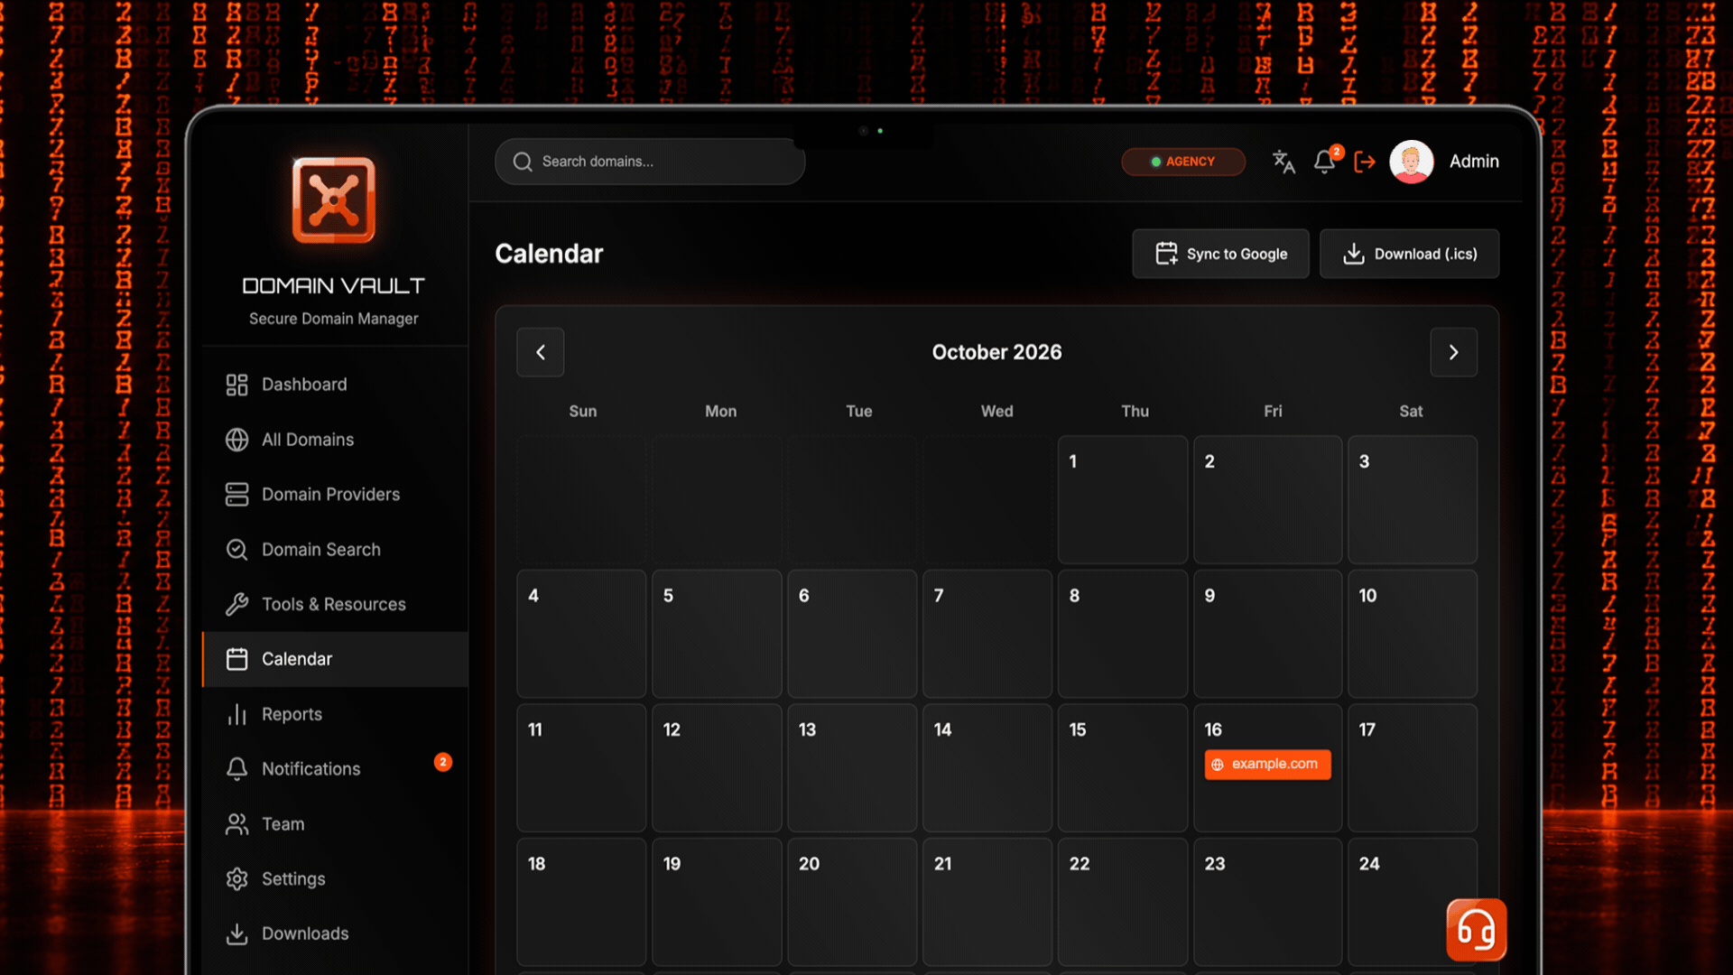Screen dimensions: 1733x975
Task: Focus the Search domains field
Action: 650,162
